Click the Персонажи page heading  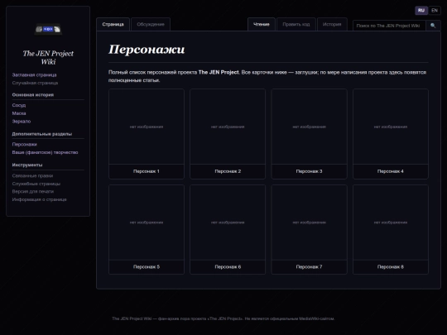coord(147,50)
